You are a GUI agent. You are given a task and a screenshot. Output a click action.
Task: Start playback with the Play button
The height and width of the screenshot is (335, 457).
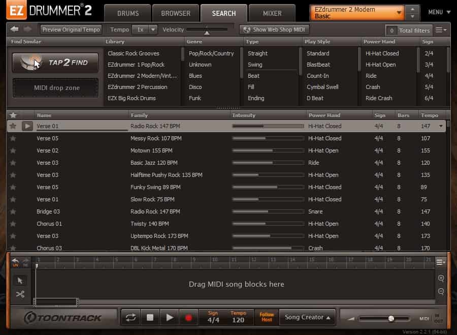click(x=169, y=317)
